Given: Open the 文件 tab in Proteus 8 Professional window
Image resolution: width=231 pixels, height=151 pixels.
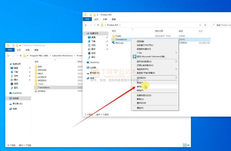Looking at the screenshot, I should 10,50.
